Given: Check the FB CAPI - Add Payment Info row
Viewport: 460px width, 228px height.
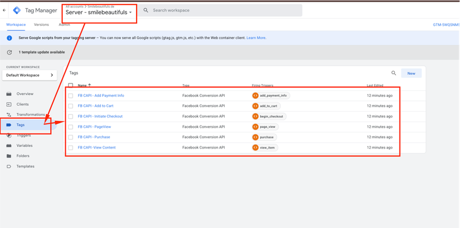Looking at the screenshot, I should coord(70,96).
